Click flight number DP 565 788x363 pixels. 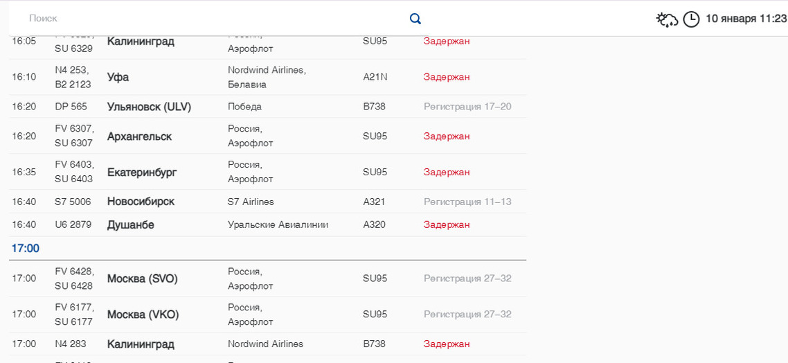(x=71, y=107)
